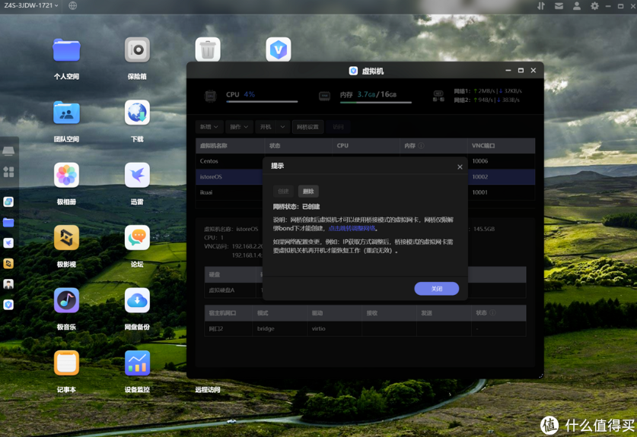Click the network adapter icon in stats bar
Image resolution: width=637 pixels, height=437 pixels.
click(439, 97)
